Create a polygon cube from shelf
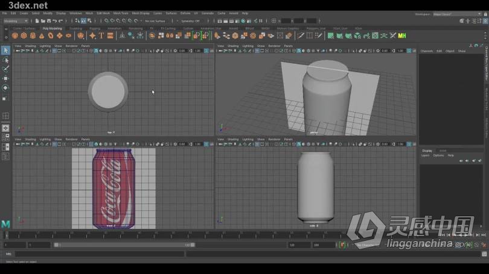The width and height of the screenshot is (489, 274). click(24, 36)
